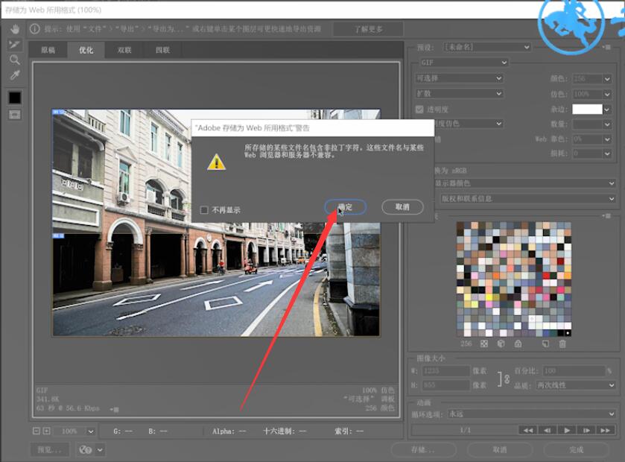Expand the browser preview dropdown arrow
This screenshot has width=625, height=462.
[x=100, y=449]
